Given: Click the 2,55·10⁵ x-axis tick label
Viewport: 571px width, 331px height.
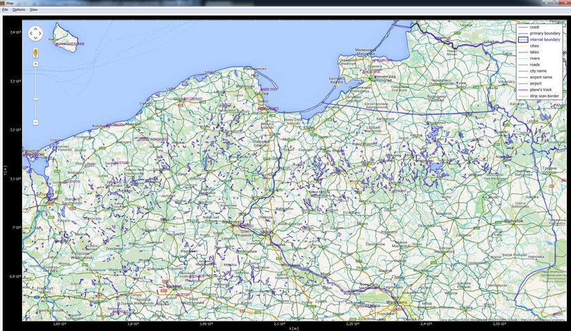Looking at the screenshot, I should click(498, 324).
